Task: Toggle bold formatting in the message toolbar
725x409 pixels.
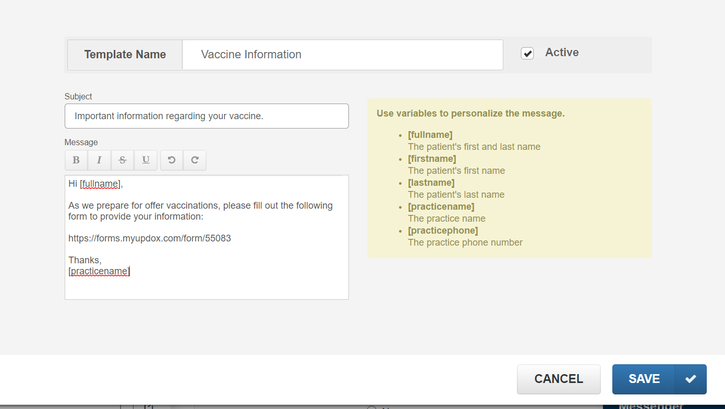Action: click(x=76, y=160)
